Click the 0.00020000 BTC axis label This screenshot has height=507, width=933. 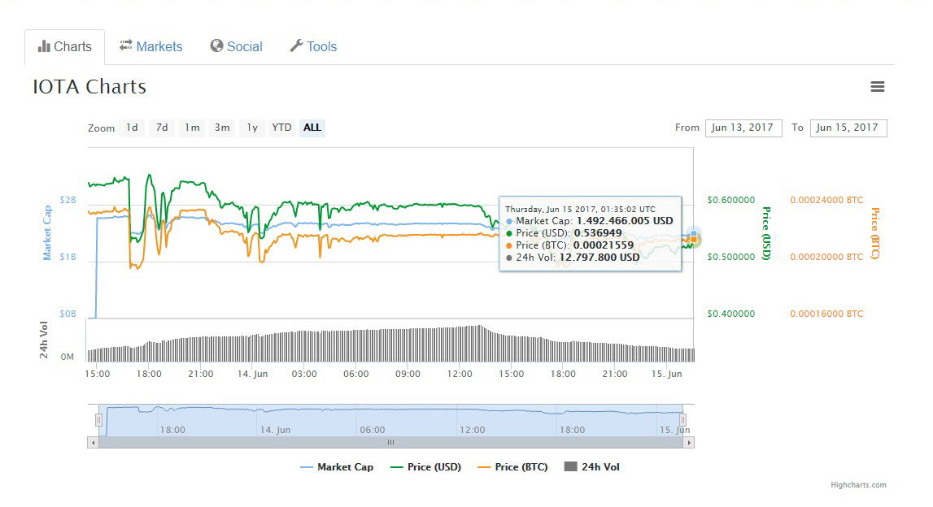tap(826, 258)
